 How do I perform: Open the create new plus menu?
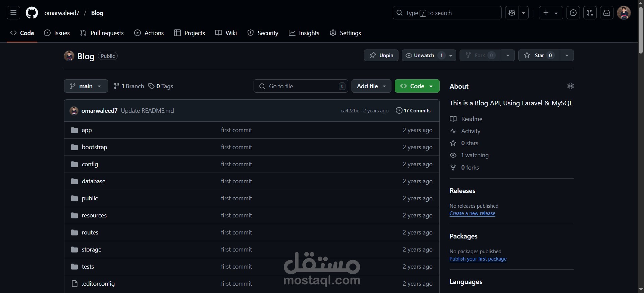(x=551, y=13)
